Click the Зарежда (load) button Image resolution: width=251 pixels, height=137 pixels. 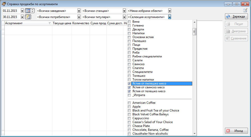tap(236, 16)
